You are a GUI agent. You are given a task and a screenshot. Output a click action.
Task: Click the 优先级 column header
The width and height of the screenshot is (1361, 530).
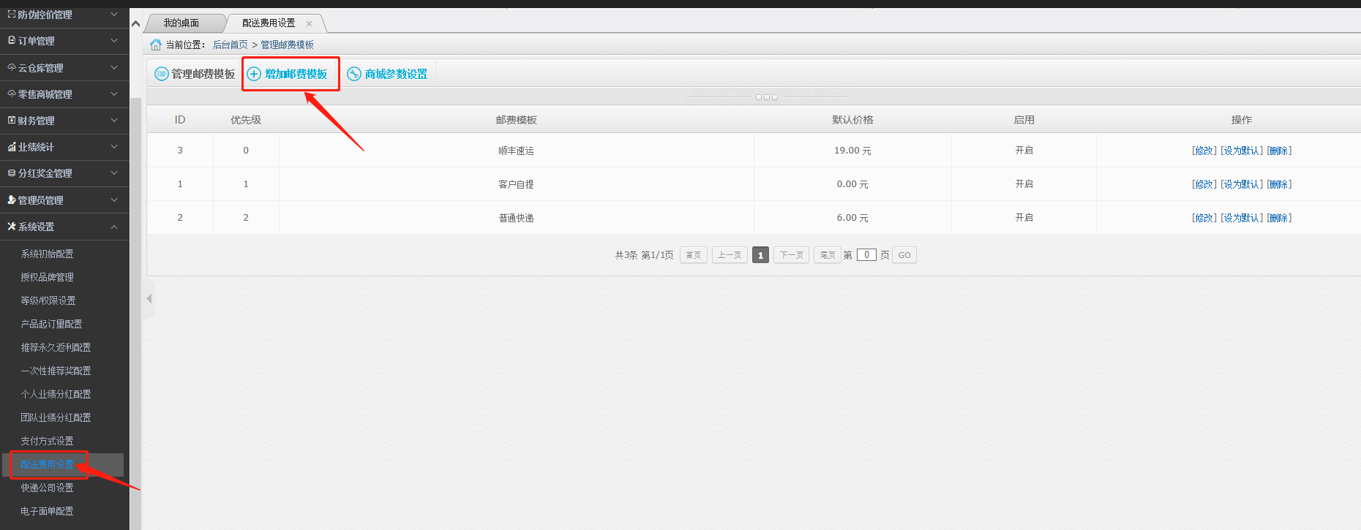[246, 120]
